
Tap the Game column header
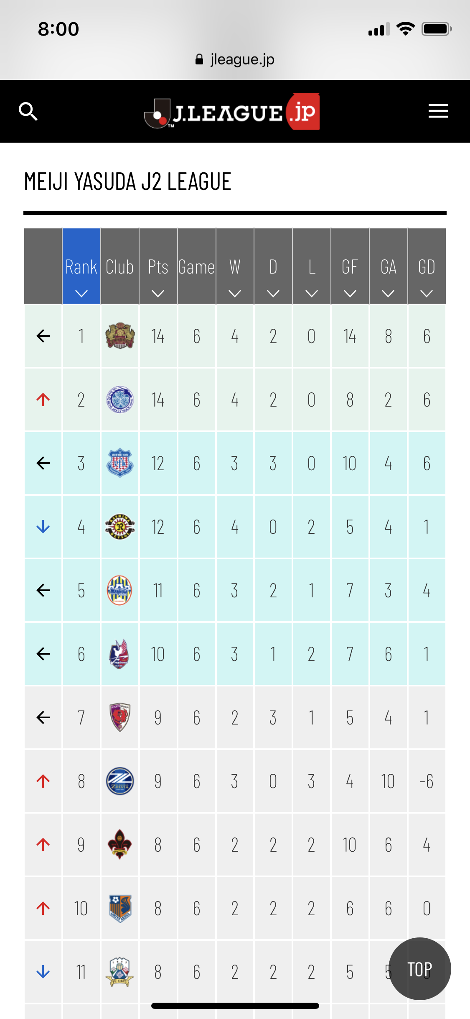[196, 266]
